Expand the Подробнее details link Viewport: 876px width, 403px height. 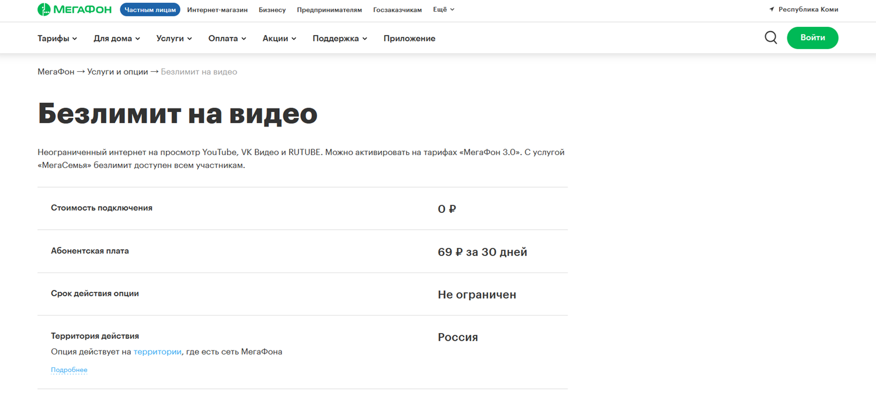pos(69,370)
